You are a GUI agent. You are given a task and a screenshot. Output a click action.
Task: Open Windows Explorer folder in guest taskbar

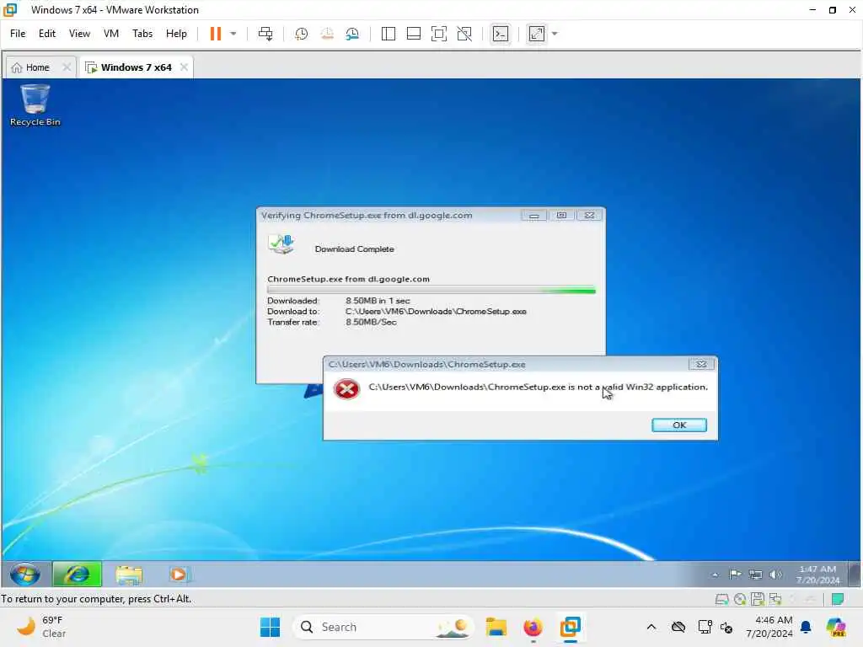129,575
